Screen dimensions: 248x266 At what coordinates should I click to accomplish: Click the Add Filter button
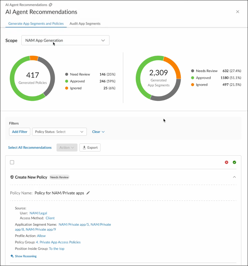[x=20, y=132]
